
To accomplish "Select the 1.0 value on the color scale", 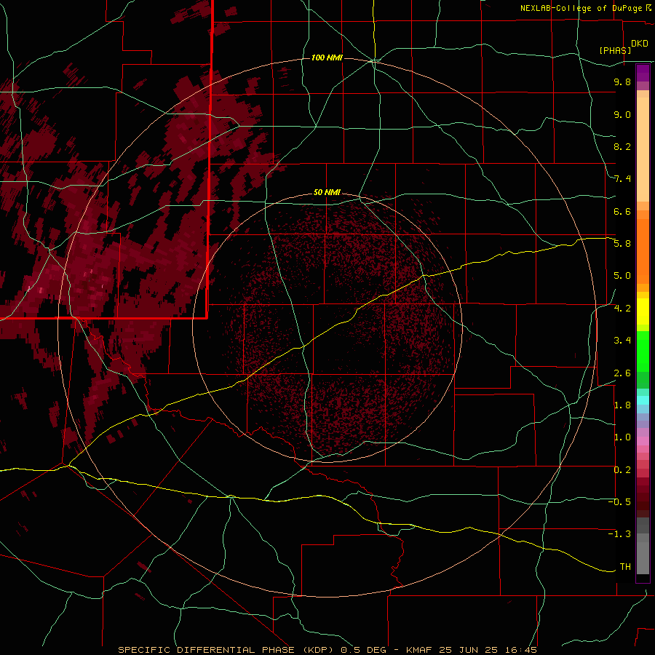I will click(622, 437).
